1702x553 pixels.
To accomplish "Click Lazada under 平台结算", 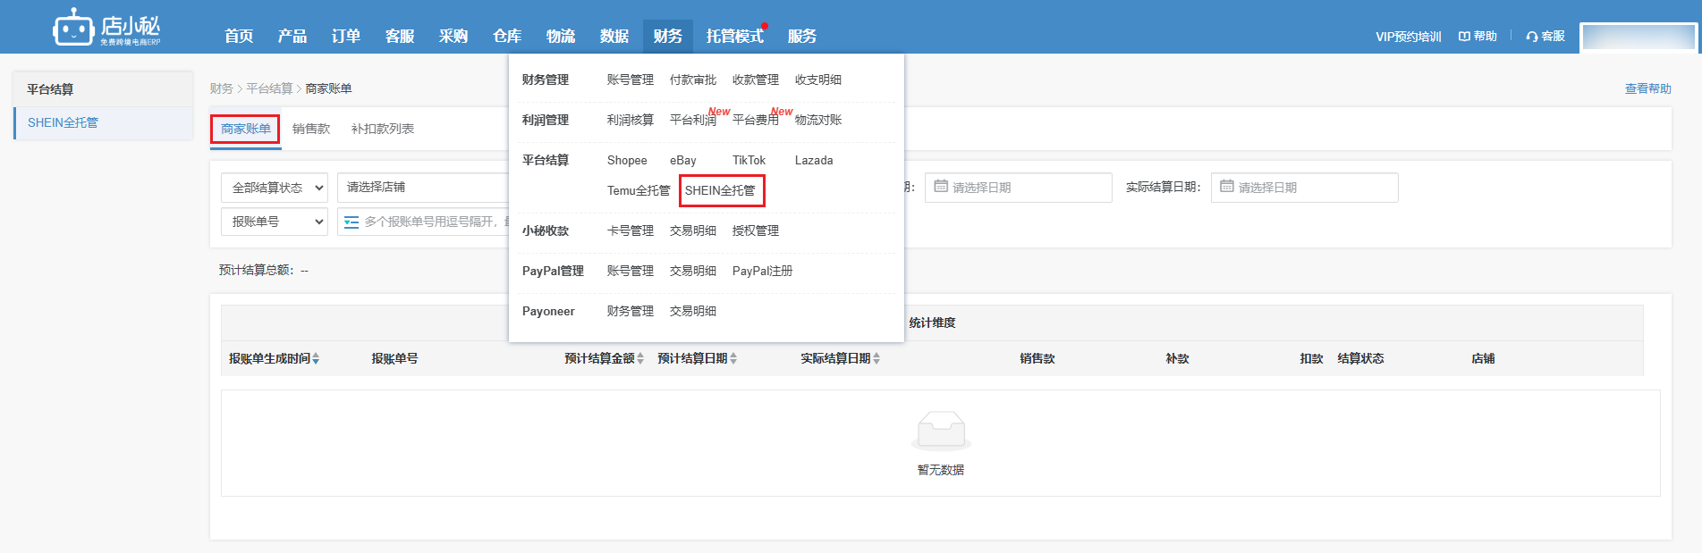I will point(814,160).
